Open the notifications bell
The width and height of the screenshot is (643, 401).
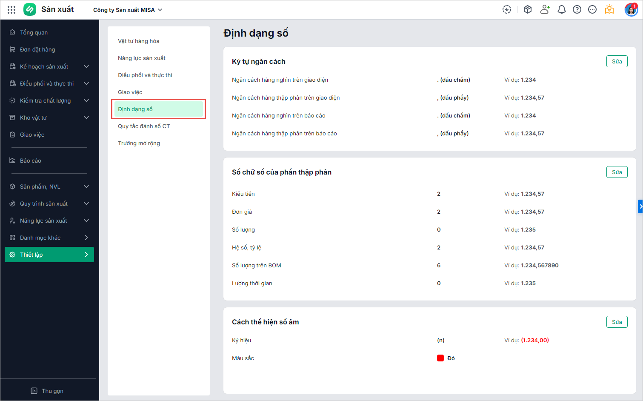click(x=562, y=9)
